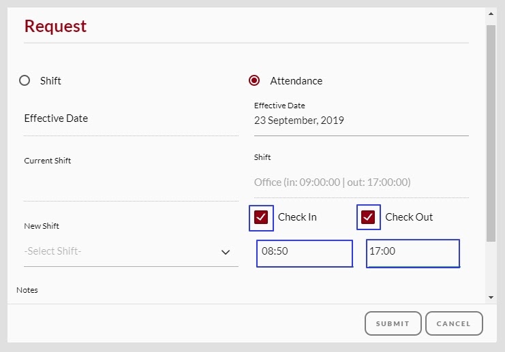Viewport: 505px width, 352px height.
Task: Click the Request heading
Action: coord(55,26)
